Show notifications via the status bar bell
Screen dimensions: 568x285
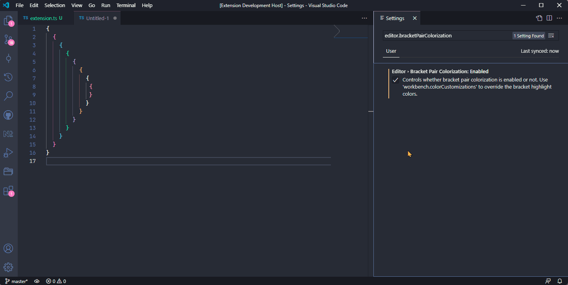tap(560, 281)
